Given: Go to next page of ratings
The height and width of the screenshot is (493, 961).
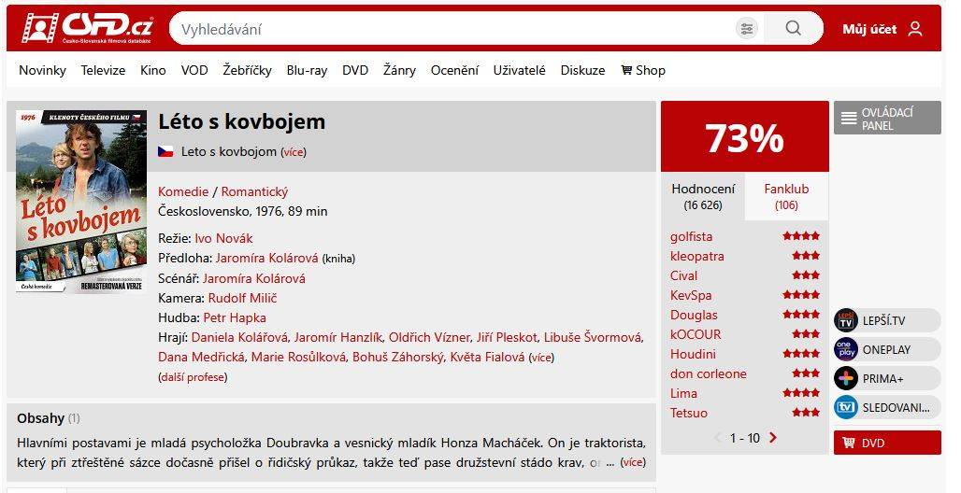Looking at the screenshot, I should [773, 438].
